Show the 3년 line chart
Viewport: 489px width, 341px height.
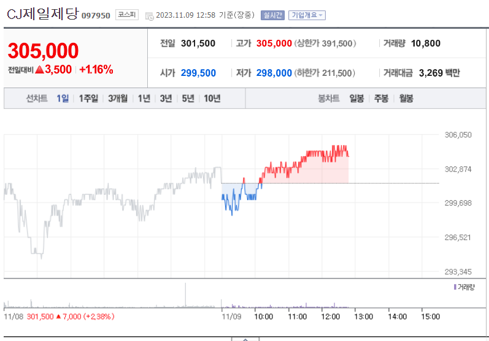pos(166,99)
